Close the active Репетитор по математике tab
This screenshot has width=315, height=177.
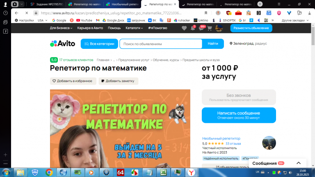point(175,4)
